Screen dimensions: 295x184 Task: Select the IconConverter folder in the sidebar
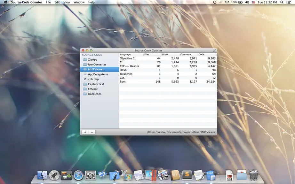click(100, 65)
